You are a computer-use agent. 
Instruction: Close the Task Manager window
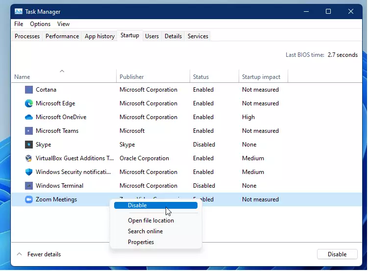coord(351,11)
